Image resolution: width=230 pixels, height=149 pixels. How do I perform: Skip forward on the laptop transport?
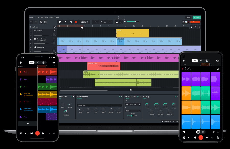pos(71,22)
